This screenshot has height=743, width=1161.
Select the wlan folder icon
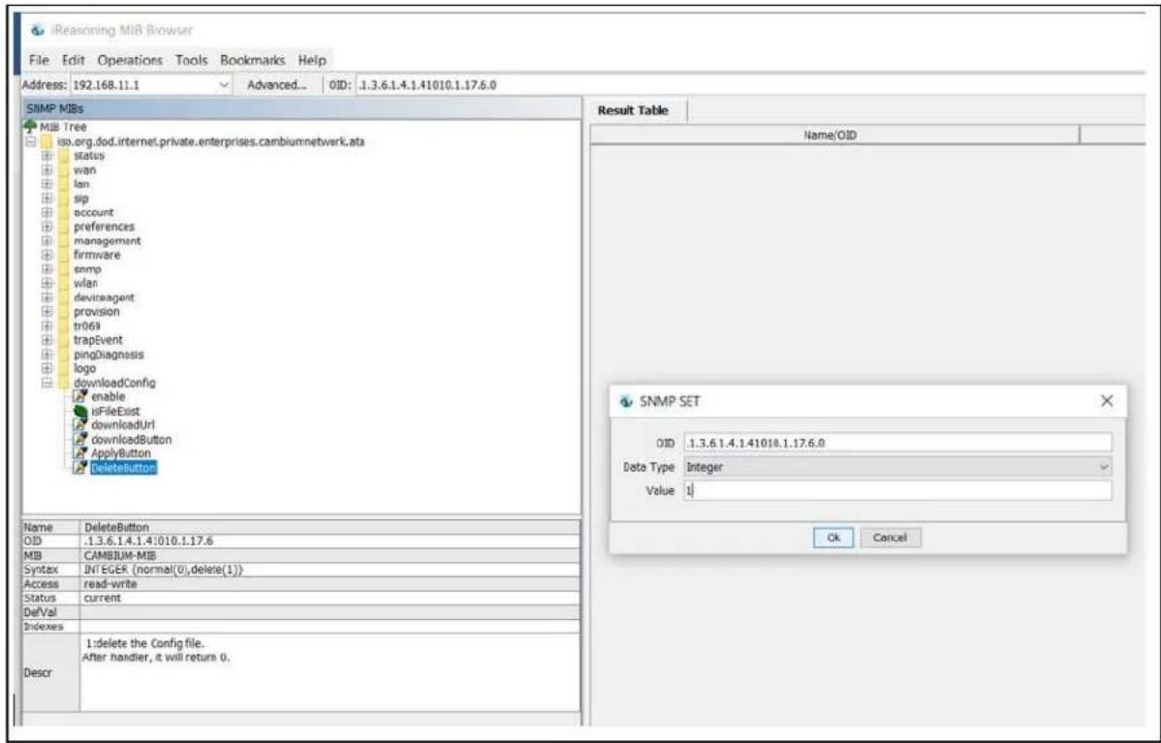pos(64,284)
